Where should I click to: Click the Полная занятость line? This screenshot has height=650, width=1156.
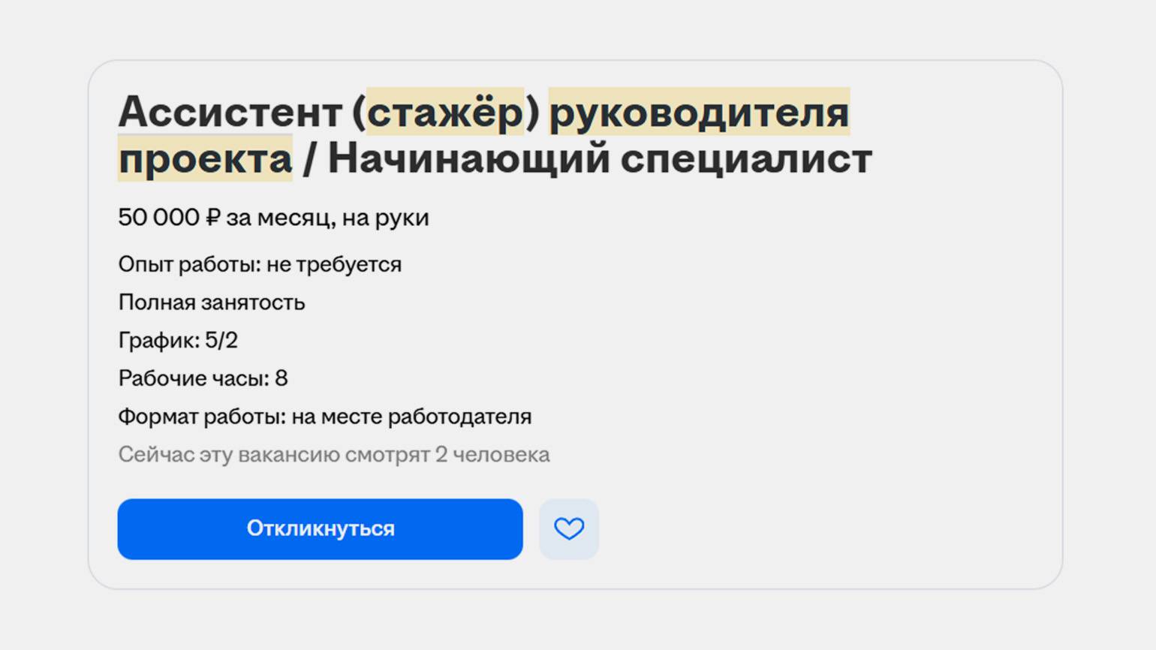coord(212,302)
